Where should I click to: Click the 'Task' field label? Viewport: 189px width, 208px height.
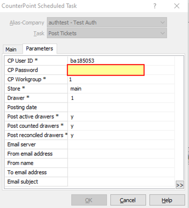[39, 33]
